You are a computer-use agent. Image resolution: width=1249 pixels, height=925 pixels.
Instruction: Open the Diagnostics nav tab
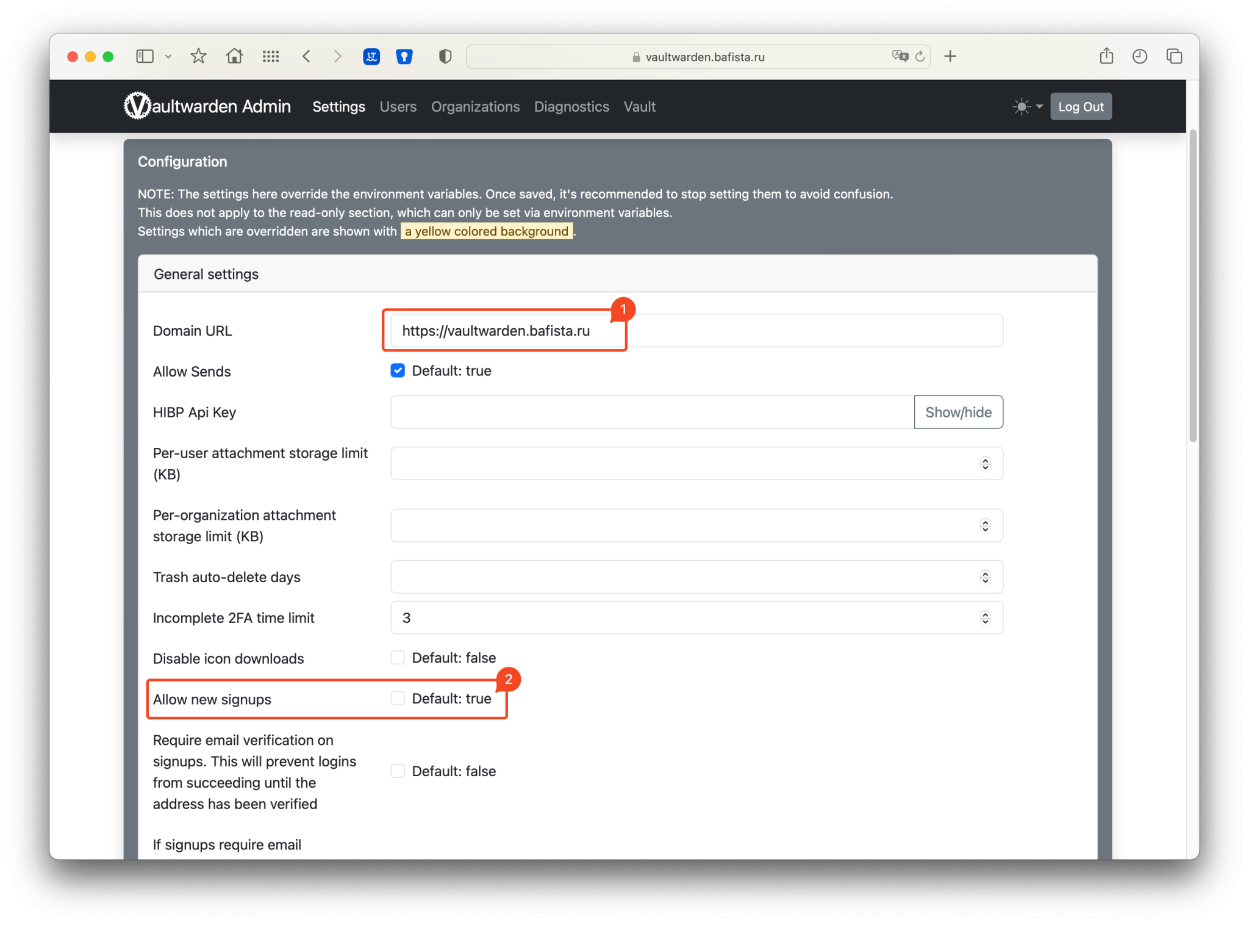[x=571, y=107]
